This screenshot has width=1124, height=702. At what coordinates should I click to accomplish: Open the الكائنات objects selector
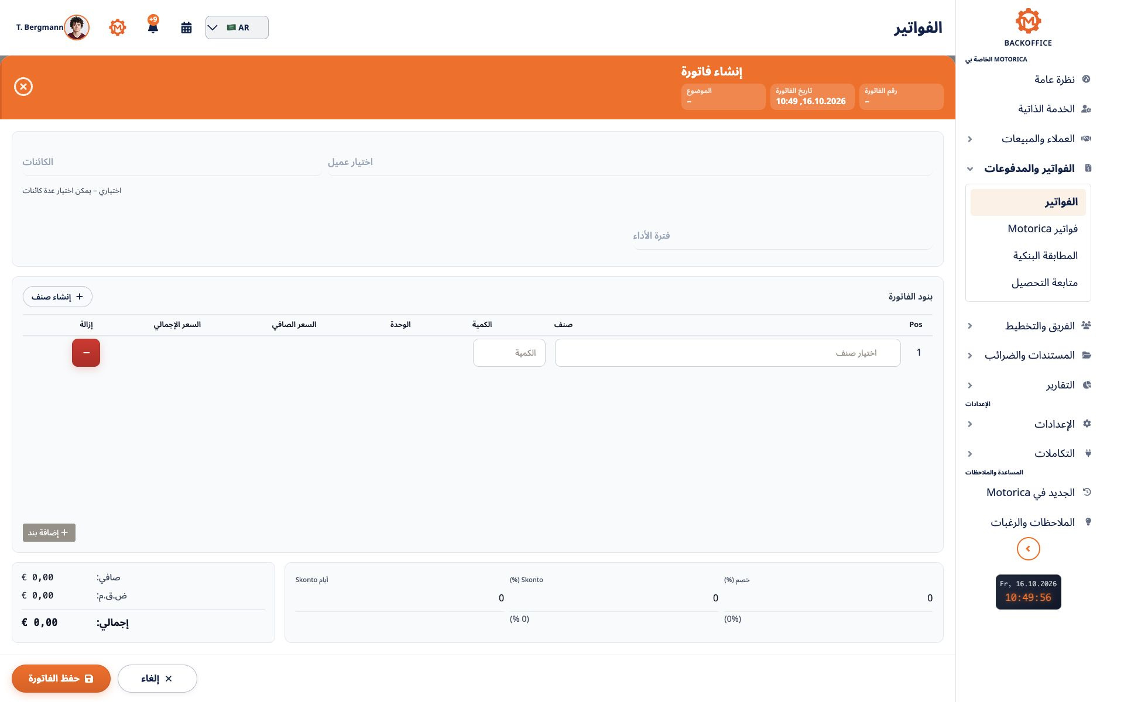pos(172,162)
